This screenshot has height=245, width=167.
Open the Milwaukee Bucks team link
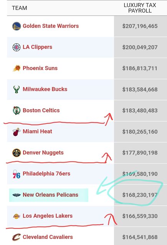pos(45,89)
